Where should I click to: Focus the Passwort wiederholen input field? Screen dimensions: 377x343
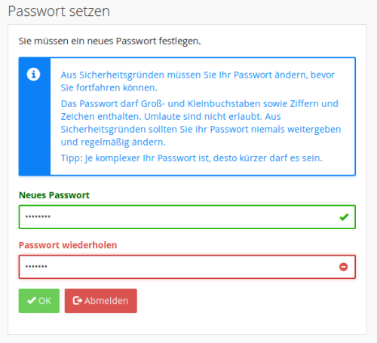(187, 267)
